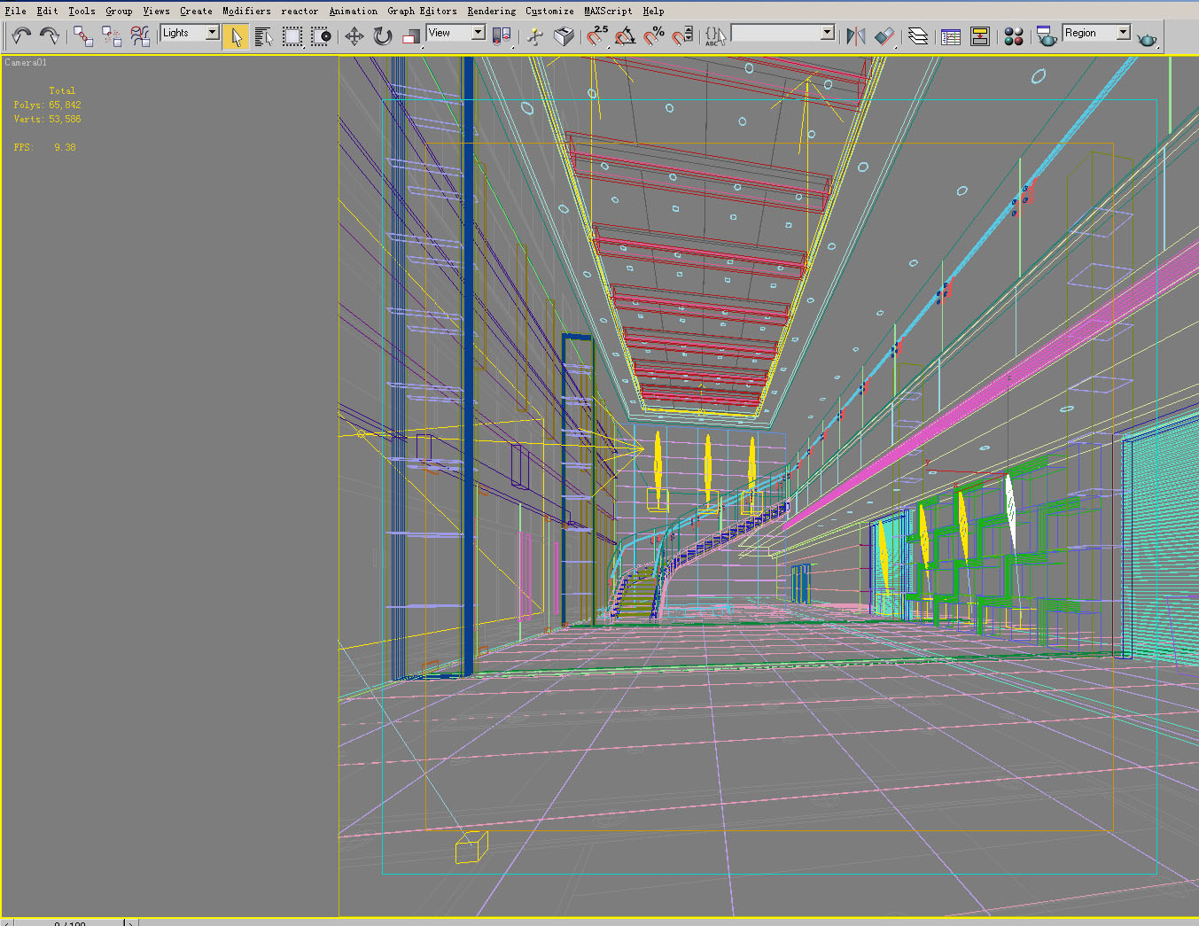Open the Select by Name dialog icon
This screenshot has width=1199, height=926.
pos(264,35)
